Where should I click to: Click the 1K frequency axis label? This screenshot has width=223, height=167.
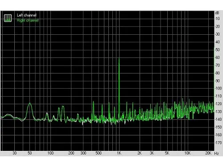click(x=119, y=153)
